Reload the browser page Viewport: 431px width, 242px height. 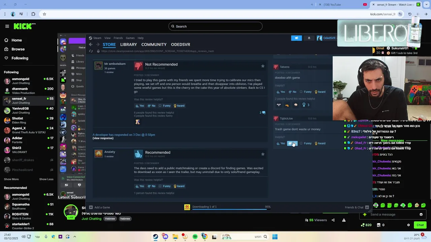[x=409, y=14]
